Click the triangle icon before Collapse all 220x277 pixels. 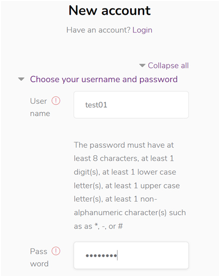coord(142,65)
